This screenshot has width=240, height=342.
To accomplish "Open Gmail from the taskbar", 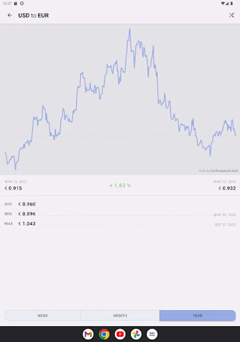I will pos(88,334).
